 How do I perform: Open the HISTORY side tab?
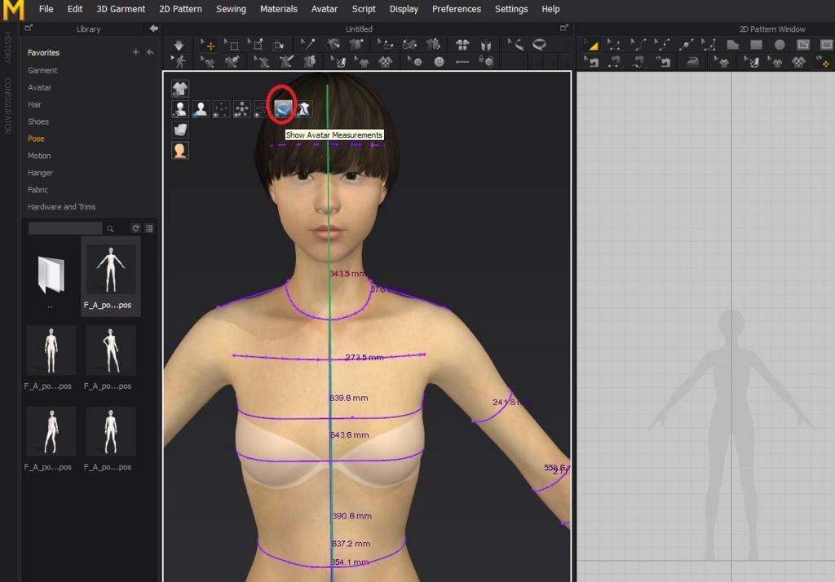[7, 47]
